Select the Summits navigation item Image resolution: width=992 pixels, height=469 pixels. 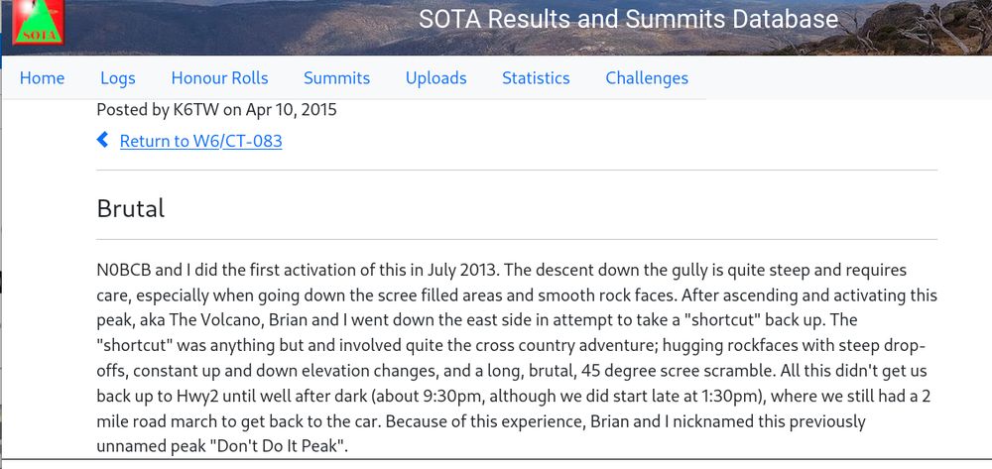336,78
